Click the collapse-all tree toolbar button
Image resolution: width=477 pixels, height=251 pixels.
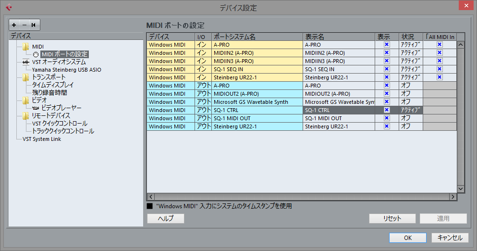click(34, 25)
